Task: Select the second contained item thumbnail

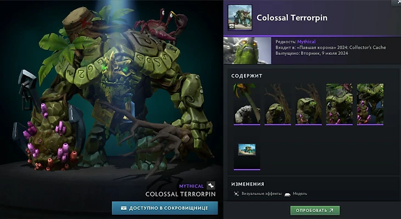Action: [x=278, y=105]
